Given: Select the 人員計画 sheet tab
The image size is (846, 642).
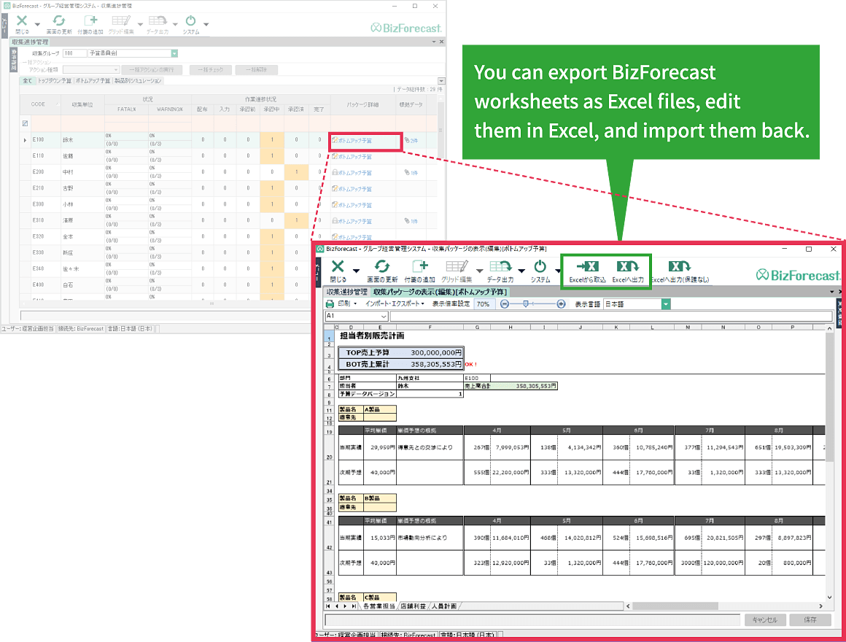Looking at the screenshot, I should [443, 606].
